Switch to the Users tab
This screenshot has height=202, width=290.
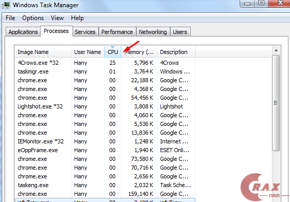point(180,32)
